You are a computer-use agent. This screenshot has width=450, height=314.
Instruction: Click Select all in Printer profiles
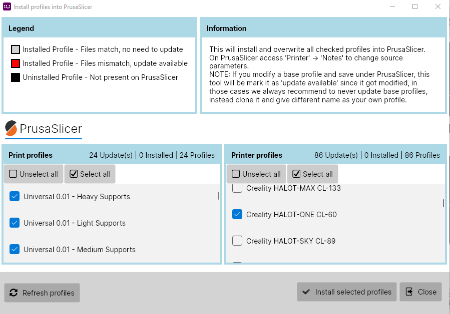click(x=312, y=174)
